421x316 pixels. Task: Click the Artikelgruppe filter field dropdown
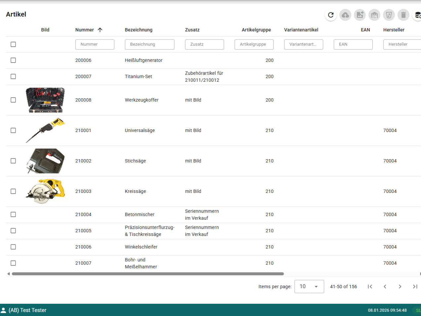254,44
